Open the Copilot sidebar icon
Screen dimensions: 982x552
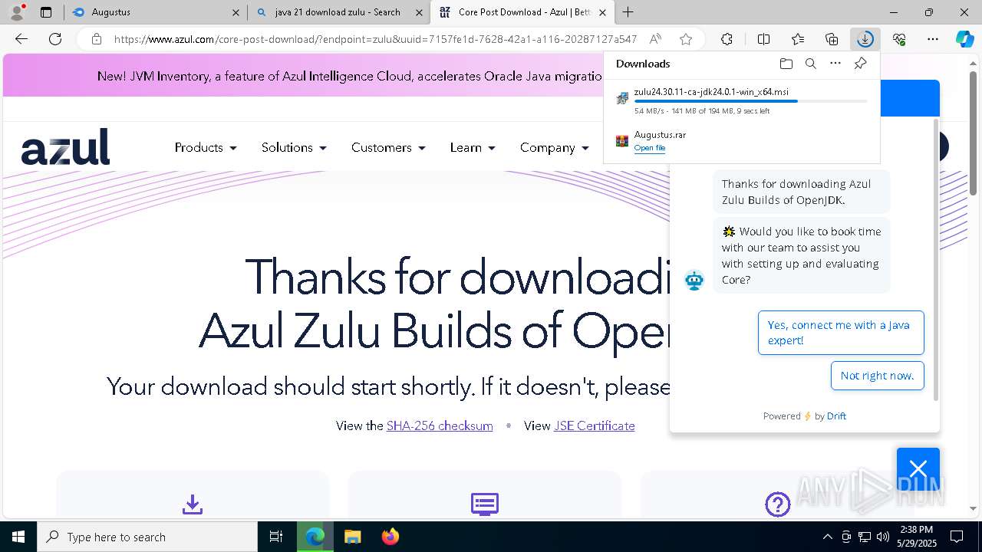(964, 39)
